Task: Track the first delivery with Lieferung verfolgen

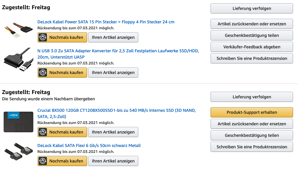Action: (x=251, y=8)
